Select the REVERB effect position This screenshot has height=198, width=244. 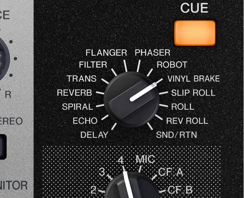(74, 93)
